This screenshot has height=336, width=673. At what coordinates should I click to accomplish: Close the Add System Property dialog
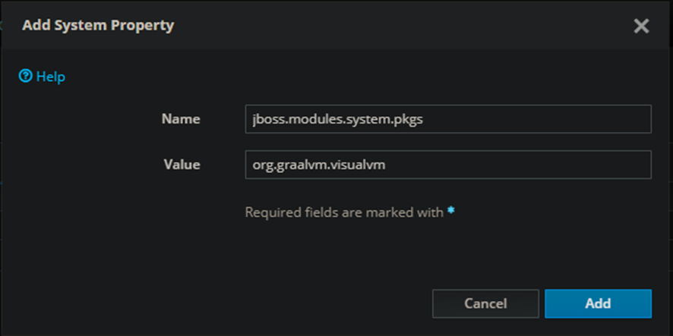tap(641, 26)
